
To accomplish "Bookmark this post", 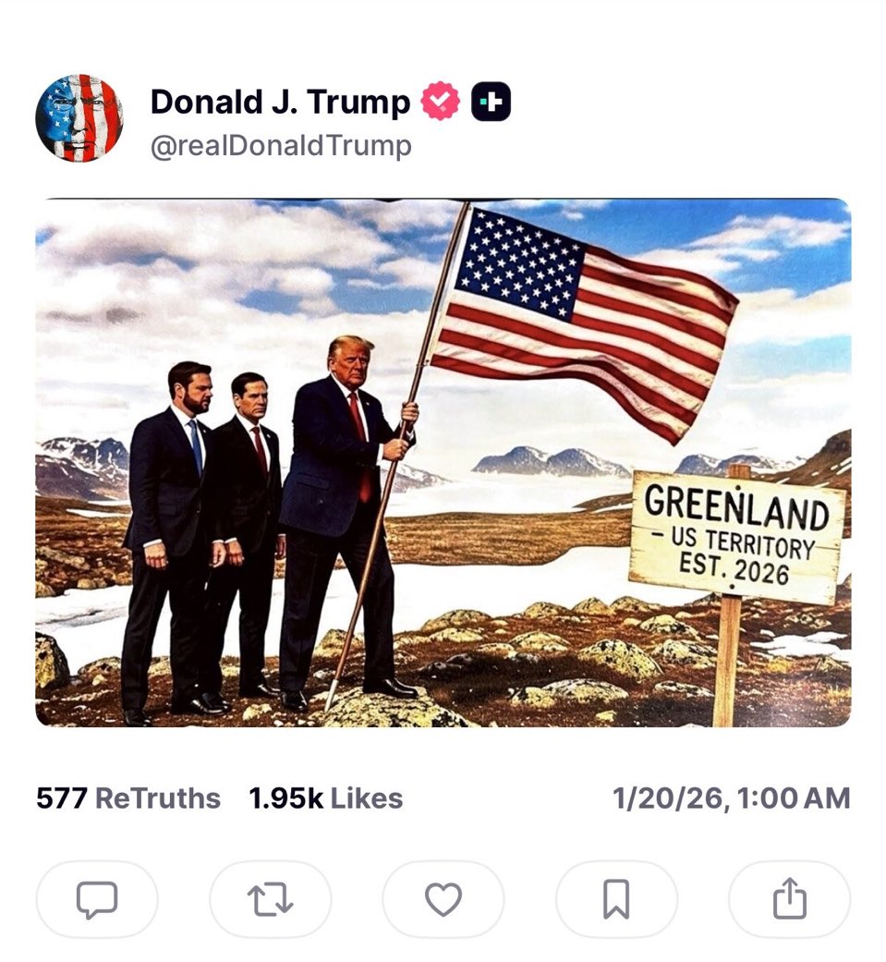I will (616, 899).
